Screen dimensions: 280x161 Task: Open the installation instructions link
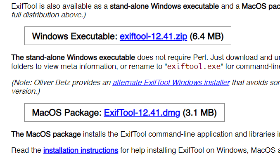click(x=81, y=150)
